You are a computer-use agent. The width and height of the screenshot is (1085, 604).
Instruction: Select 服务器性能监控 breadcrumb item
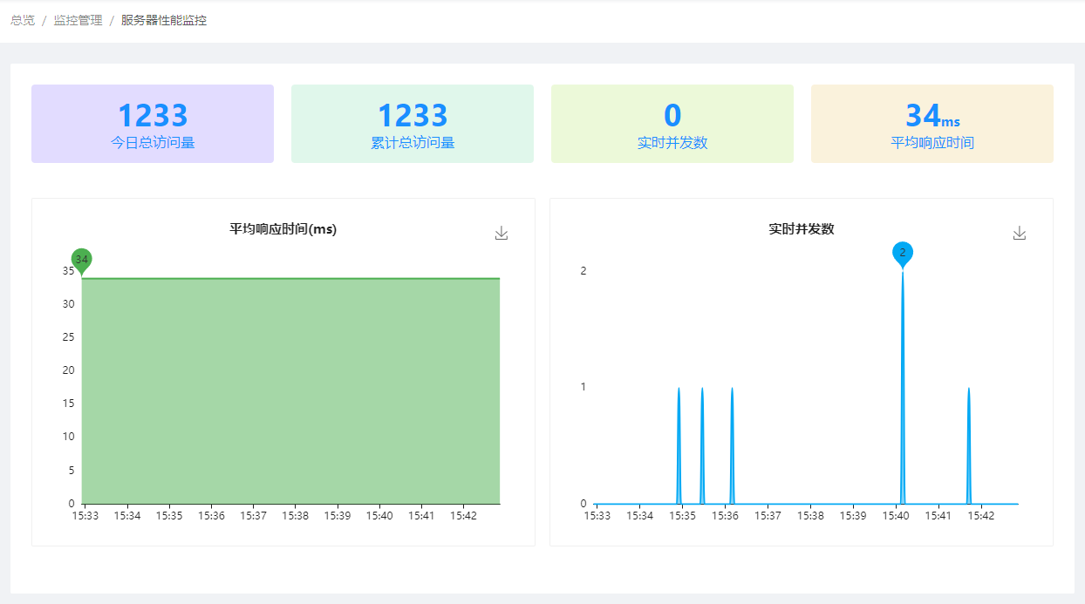point(164,20)
